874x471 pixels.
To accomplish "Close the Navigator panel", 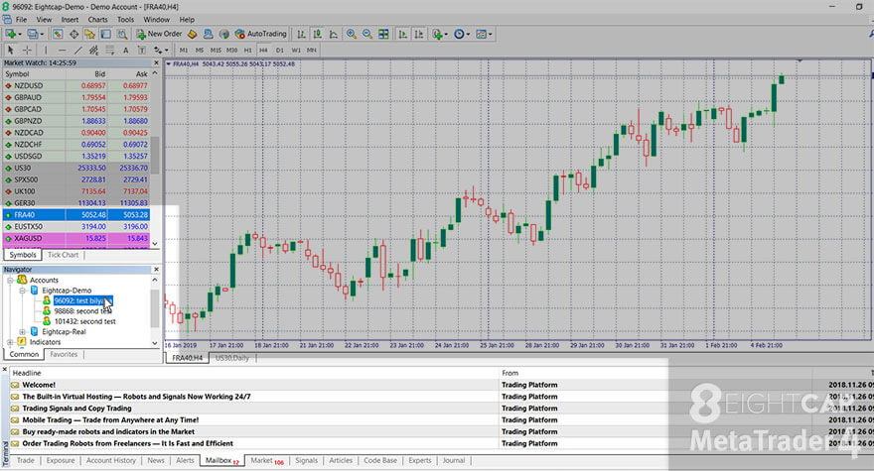I will tap(156, 270).
